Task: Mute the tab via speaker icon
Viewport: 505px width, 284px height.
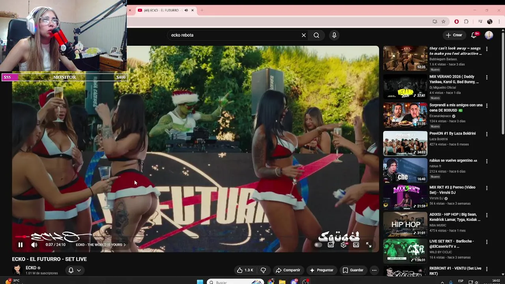Action: [x=186, y=10]
